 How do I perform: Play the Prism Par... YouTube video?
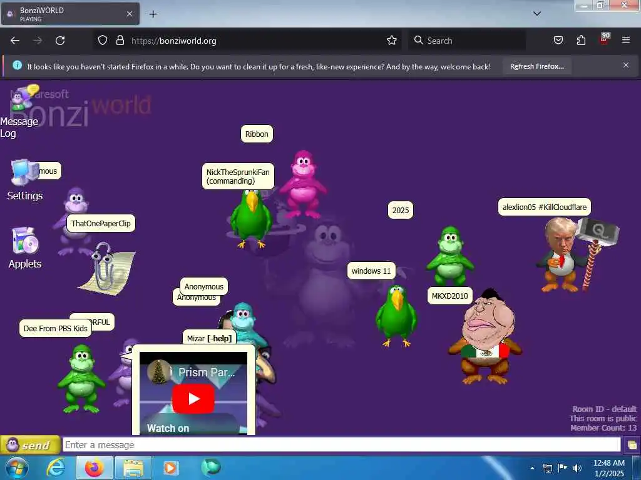coord(193,399)
